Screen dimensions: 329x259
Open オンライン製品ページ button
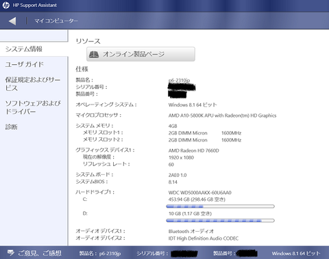(x=141, y=54)
